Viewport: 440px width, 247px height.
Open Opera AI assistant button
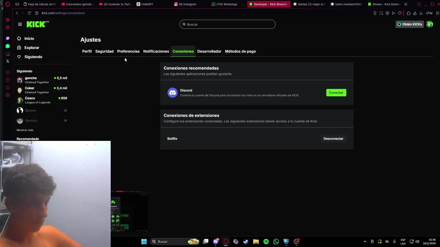tap(429, 13)
